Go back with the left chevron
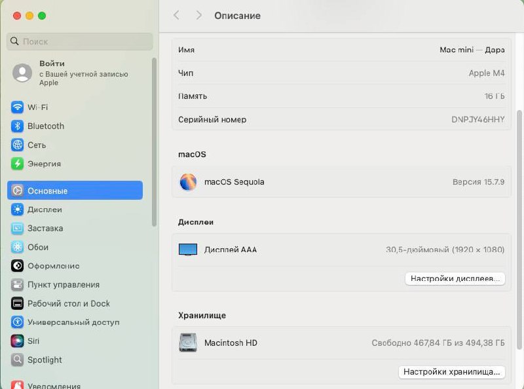This screenshot has height=389, width=524. 176,15
